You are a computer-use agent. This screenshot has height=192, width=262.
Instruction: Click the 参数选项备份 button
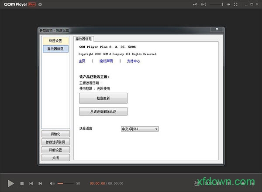click(x=55, y=142)
